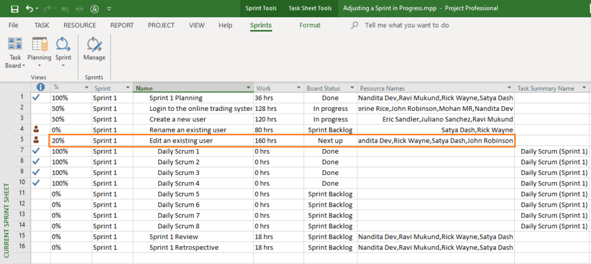Expand Customize Quick Access Toolbar arrow
This screenshot has height=264, width=591.
click(109, 9)
